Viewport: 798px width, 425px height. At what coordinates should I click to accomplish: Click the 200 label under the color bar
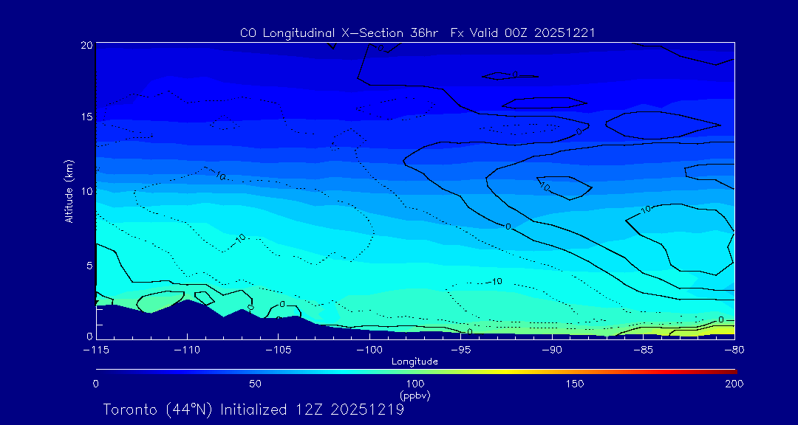coord(734,384)
